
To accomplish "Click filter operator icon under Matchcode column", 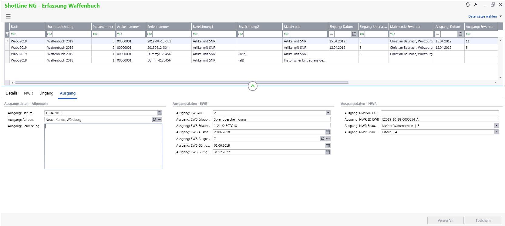I will [286, 34].
